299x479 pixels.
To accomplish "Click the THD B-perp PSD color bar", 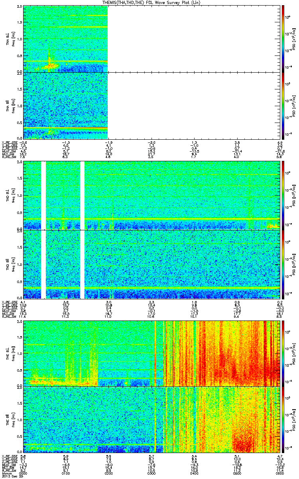I will (283, 196).
